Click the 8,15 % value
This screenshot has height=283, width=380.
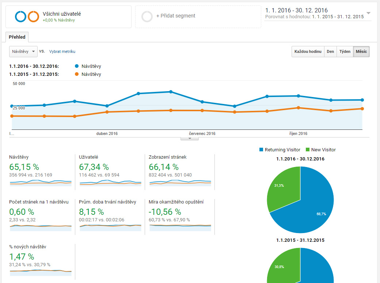[x=91, y=212]
